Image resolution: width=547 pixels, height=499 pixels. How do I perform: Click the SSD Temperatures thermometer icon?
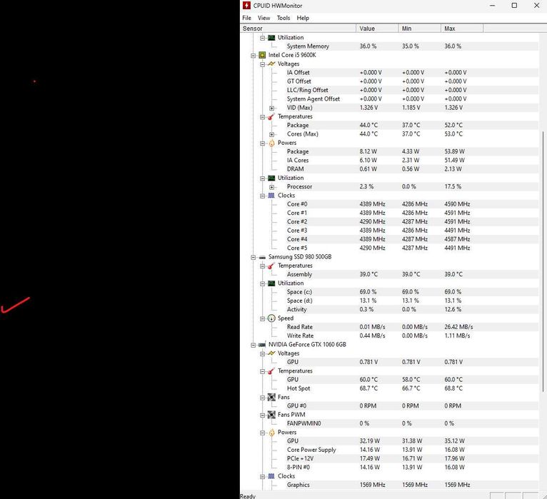(271, 266)
